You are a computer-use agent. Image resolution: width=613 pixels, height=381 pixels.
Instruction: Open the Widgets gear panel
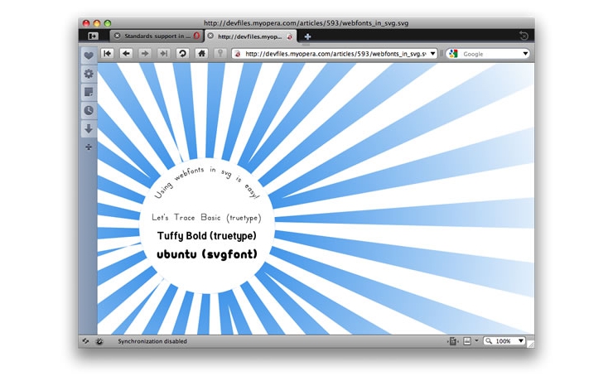pos(89,74)
